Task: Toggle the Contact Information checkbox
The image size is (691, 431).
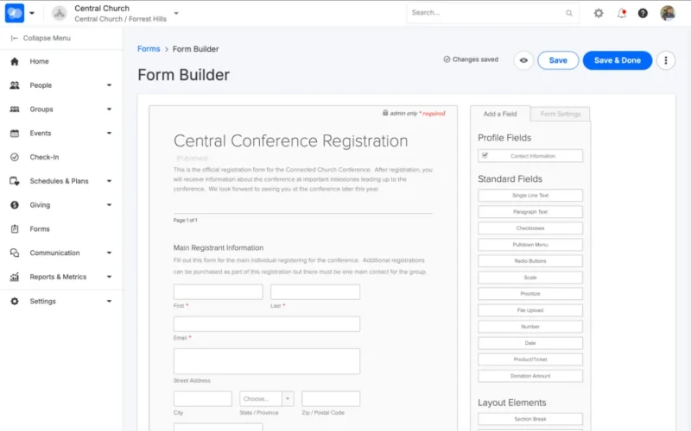Action: [x=485, y=155]
